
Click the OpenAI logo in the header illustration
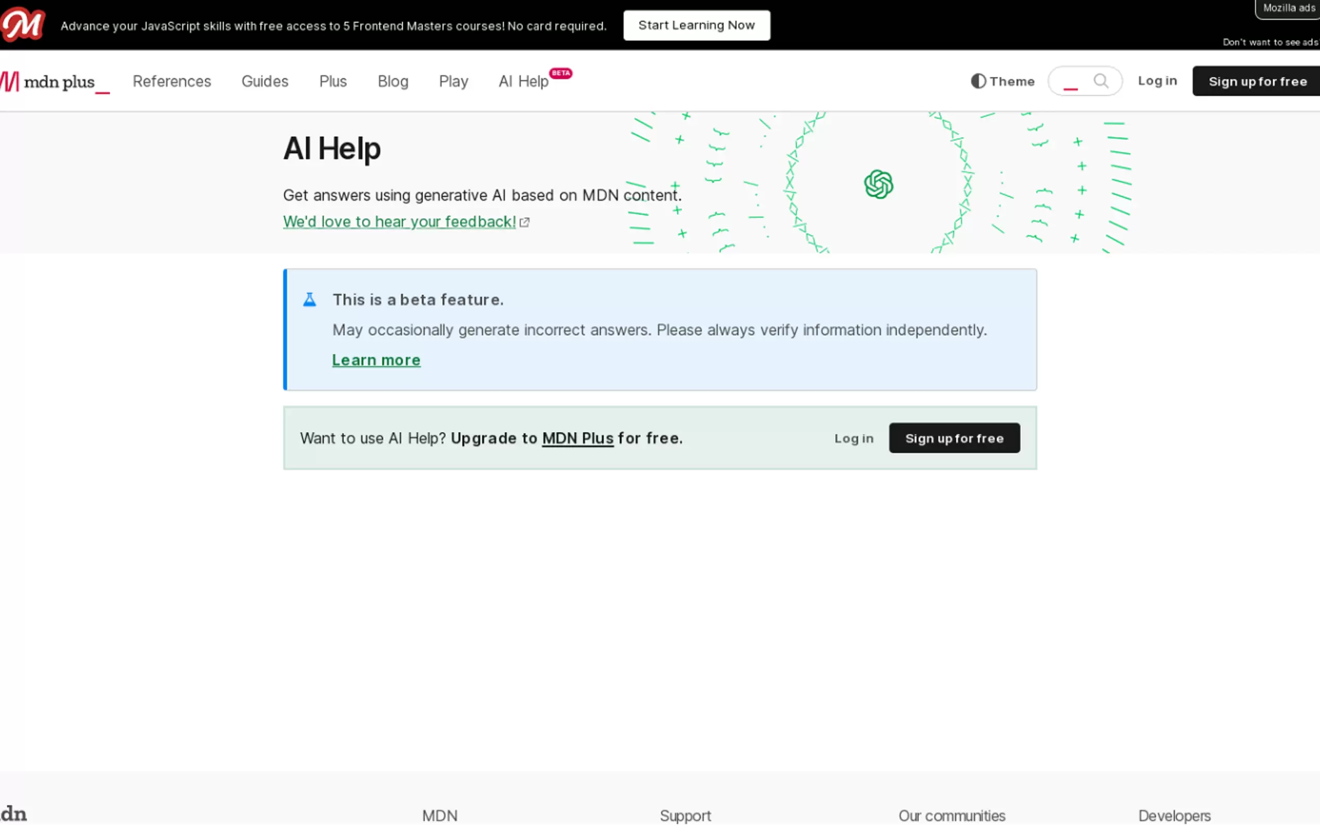click(x=879, y=184)
